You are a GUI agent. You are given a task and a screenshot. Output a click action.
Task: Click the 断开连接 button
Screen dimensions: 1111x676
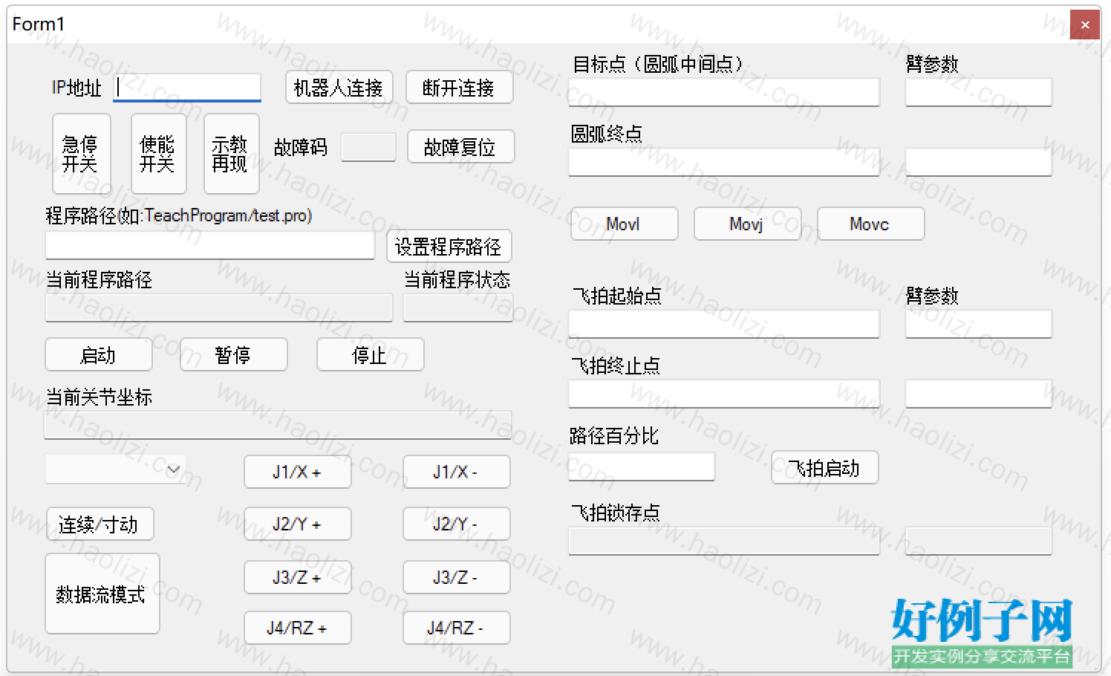459,88
